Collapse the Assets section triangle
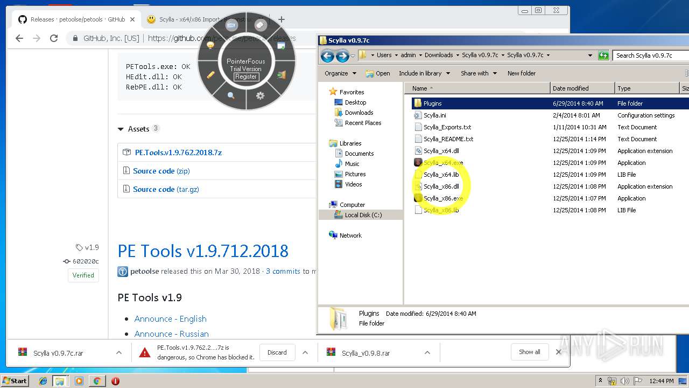Screen dimensions: 689x388 point(121,129)
